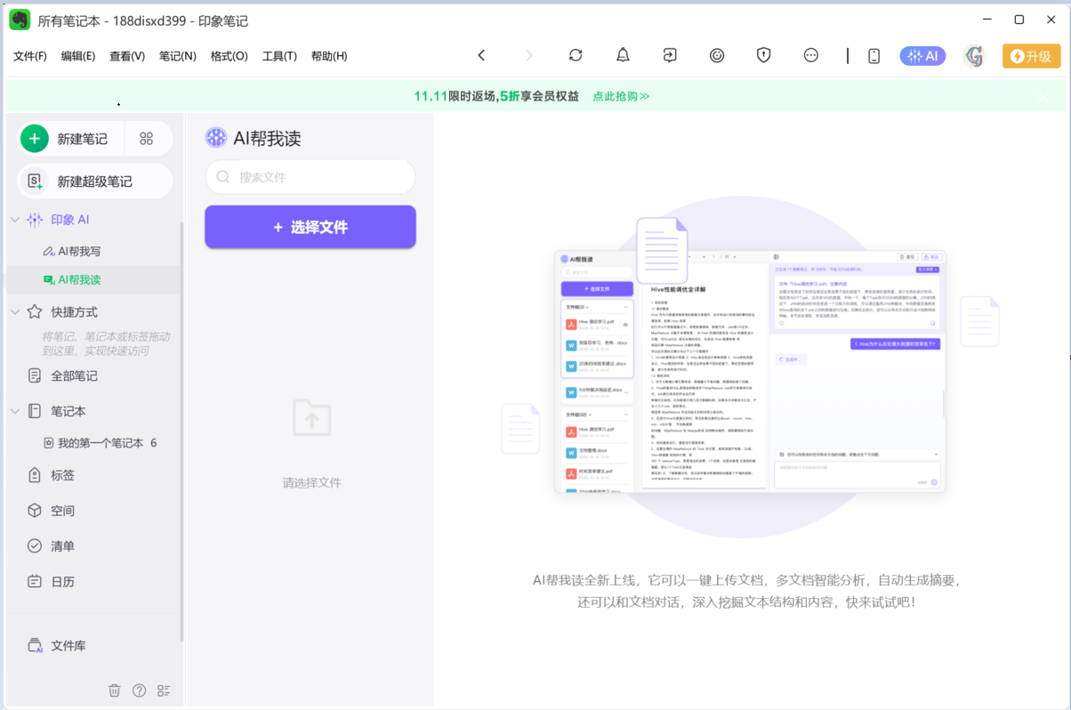Click the sync refresh icon in toolbar
This screenshot has width=1071, height=710.
coord(576,55)
